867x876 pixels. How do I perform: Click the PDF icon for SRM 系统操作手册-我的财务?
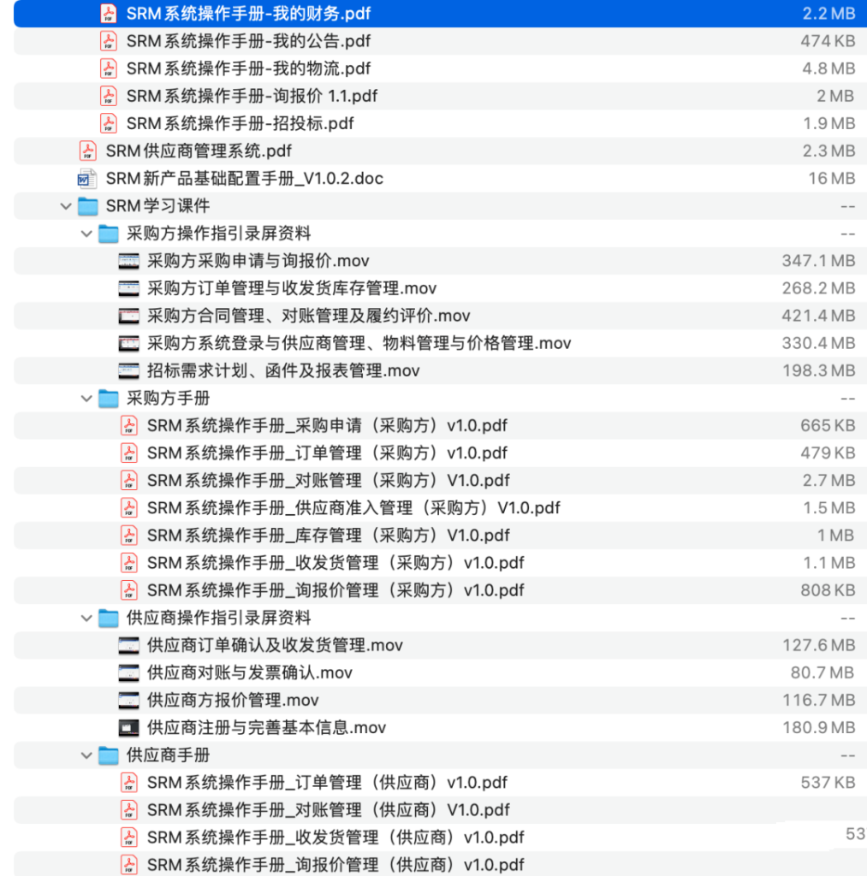pyautogui.click(x=107, y=13)
